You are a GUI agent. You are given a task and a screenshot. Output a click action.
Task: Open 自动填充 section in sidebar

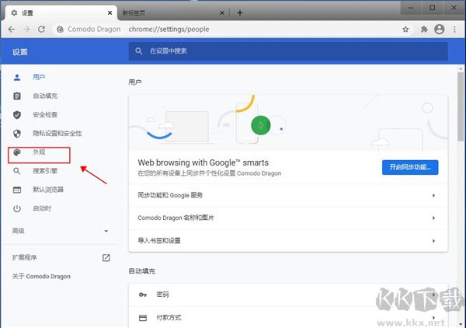pos(45,96)
